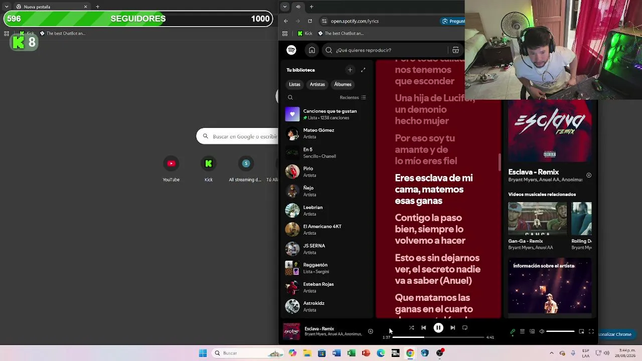Open Windows Start menu
The height and width of the screenshot is (361, 642).
pyautogui.click(x=203, y=353)
